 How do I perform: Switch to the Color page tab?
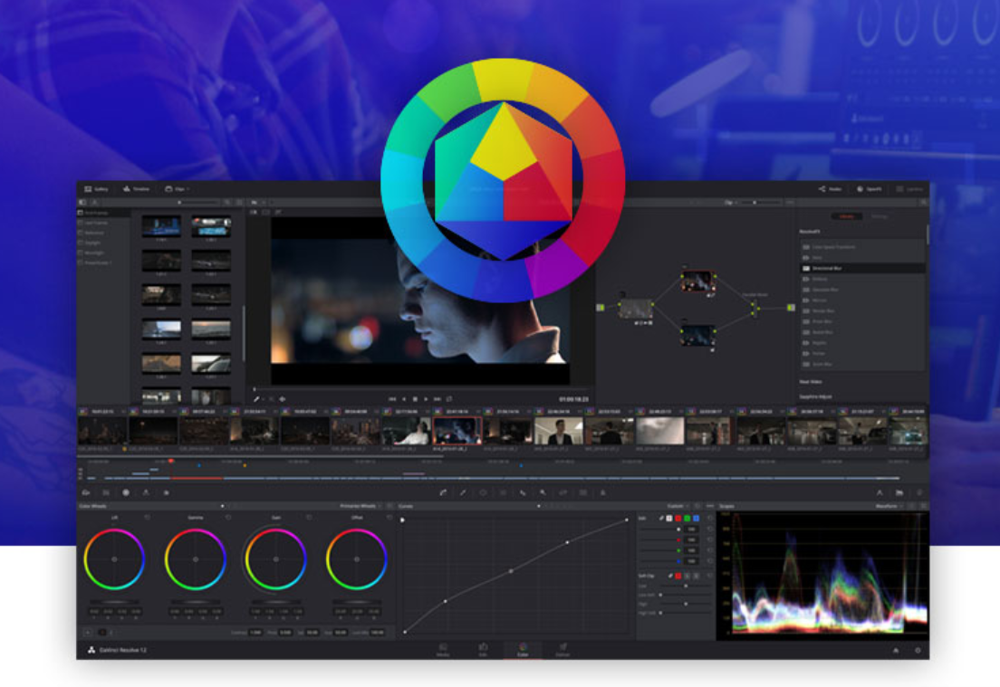(x=523, y=649)
